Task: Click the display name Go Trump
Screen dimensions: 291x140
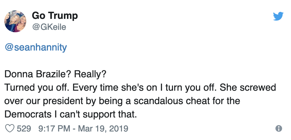Action: click(55, 16)
